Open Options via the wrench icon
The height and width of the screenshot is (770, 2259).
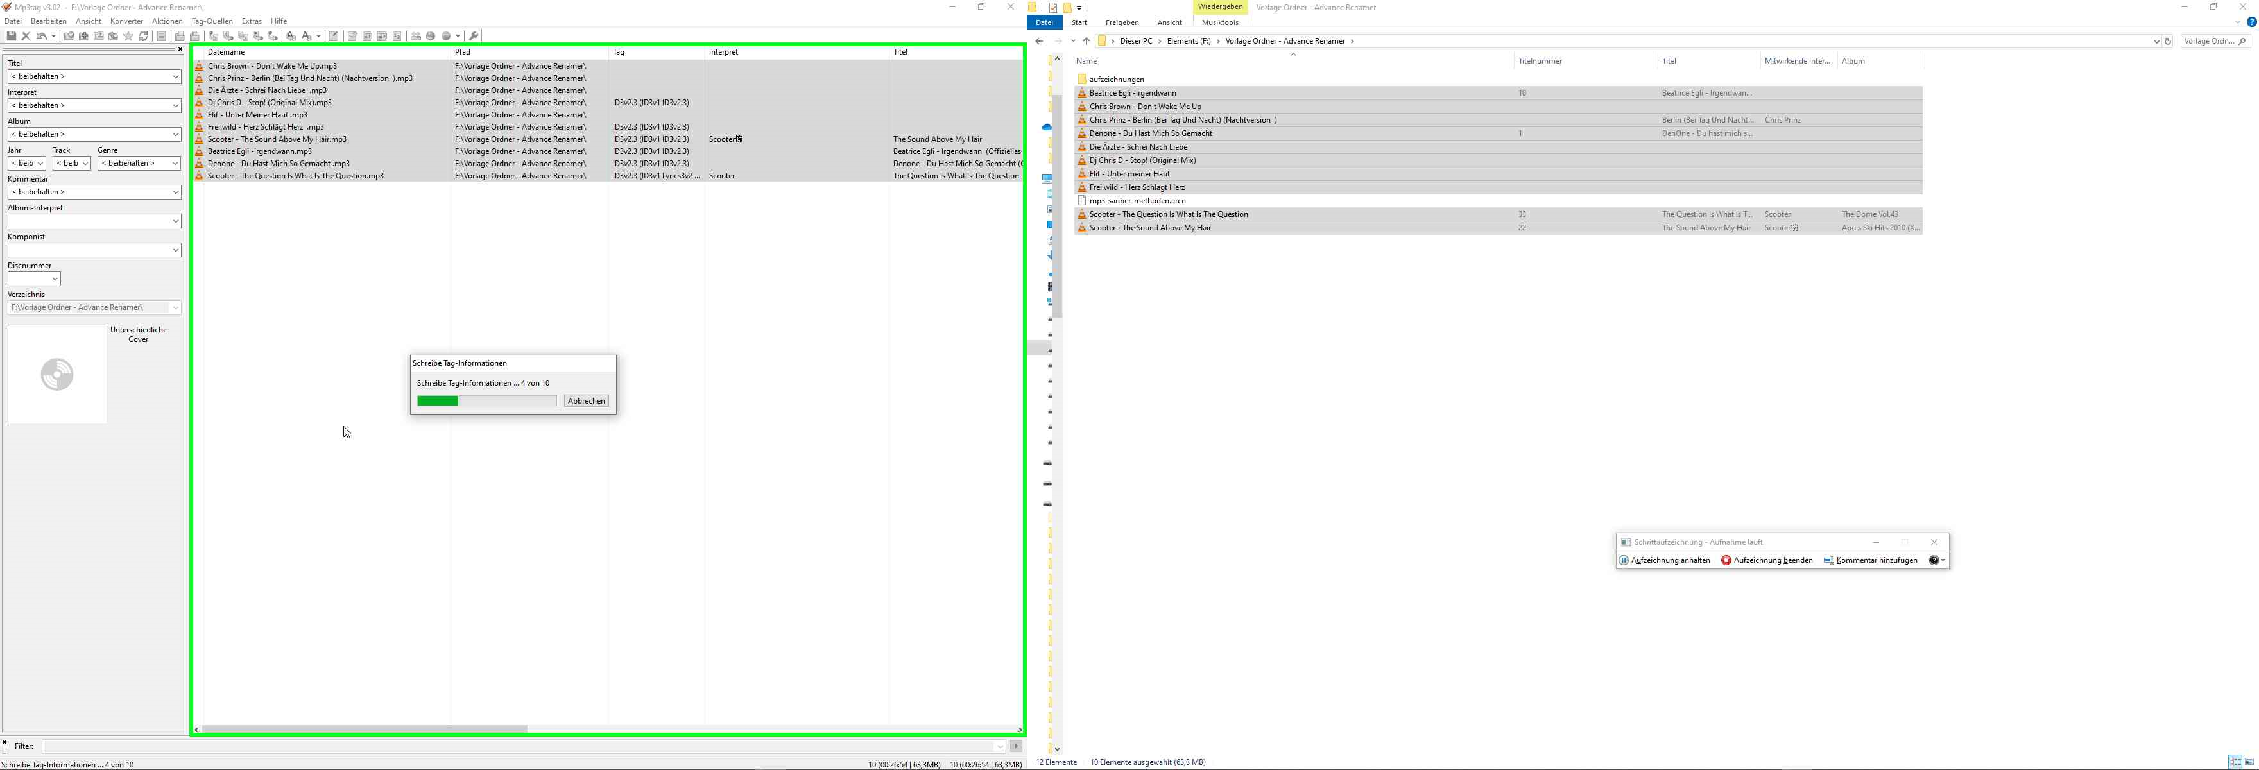(474, 36)
